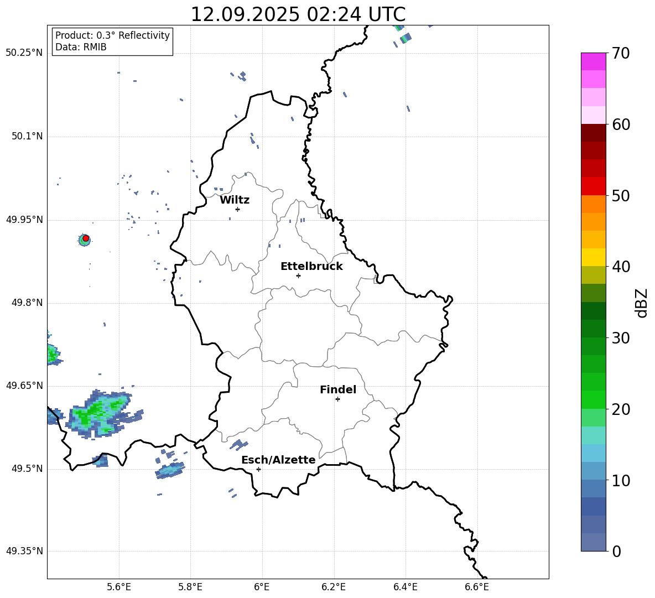This screenshot has height=598, width=655.
Task: Click the 6.4°E longitude label
Action: (406, 587)
